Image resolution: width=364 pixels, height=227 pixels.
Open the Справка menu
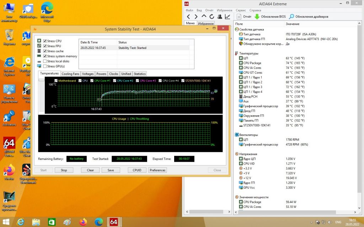255,10
